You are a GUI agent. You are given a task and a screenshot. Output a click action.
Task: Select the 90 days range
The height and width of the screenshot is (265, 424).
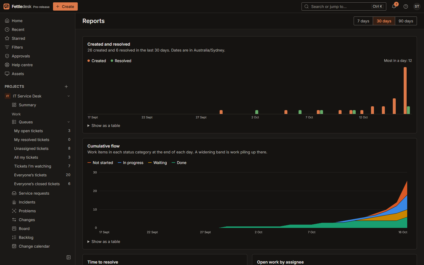point(406,21)
